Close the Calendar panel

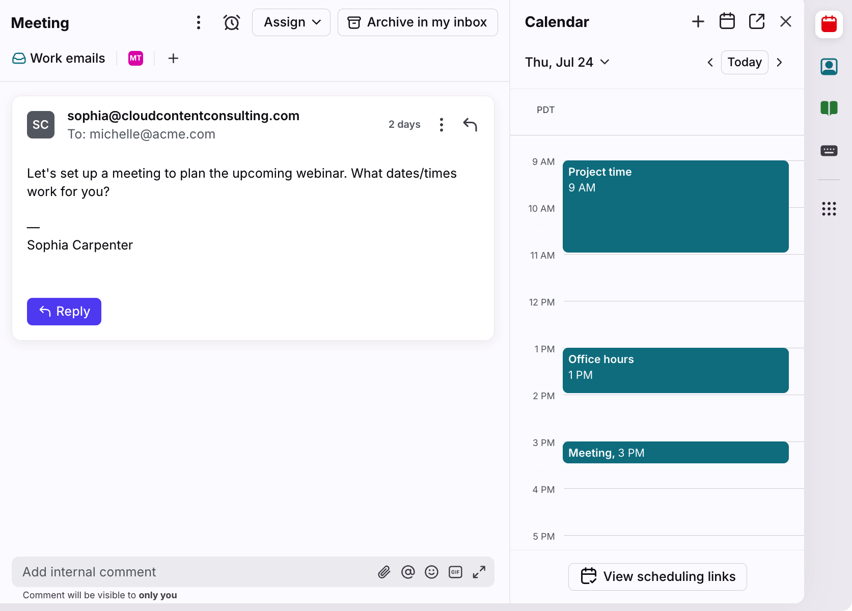[786, 21]
